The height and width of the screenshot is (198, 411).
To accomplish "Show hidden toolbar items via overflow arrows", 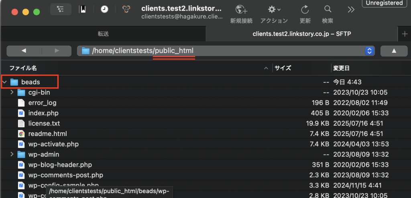I will 351,10.
